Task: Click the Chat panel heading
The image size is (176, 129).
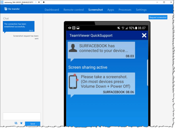Action: click(x=6, y=19)
